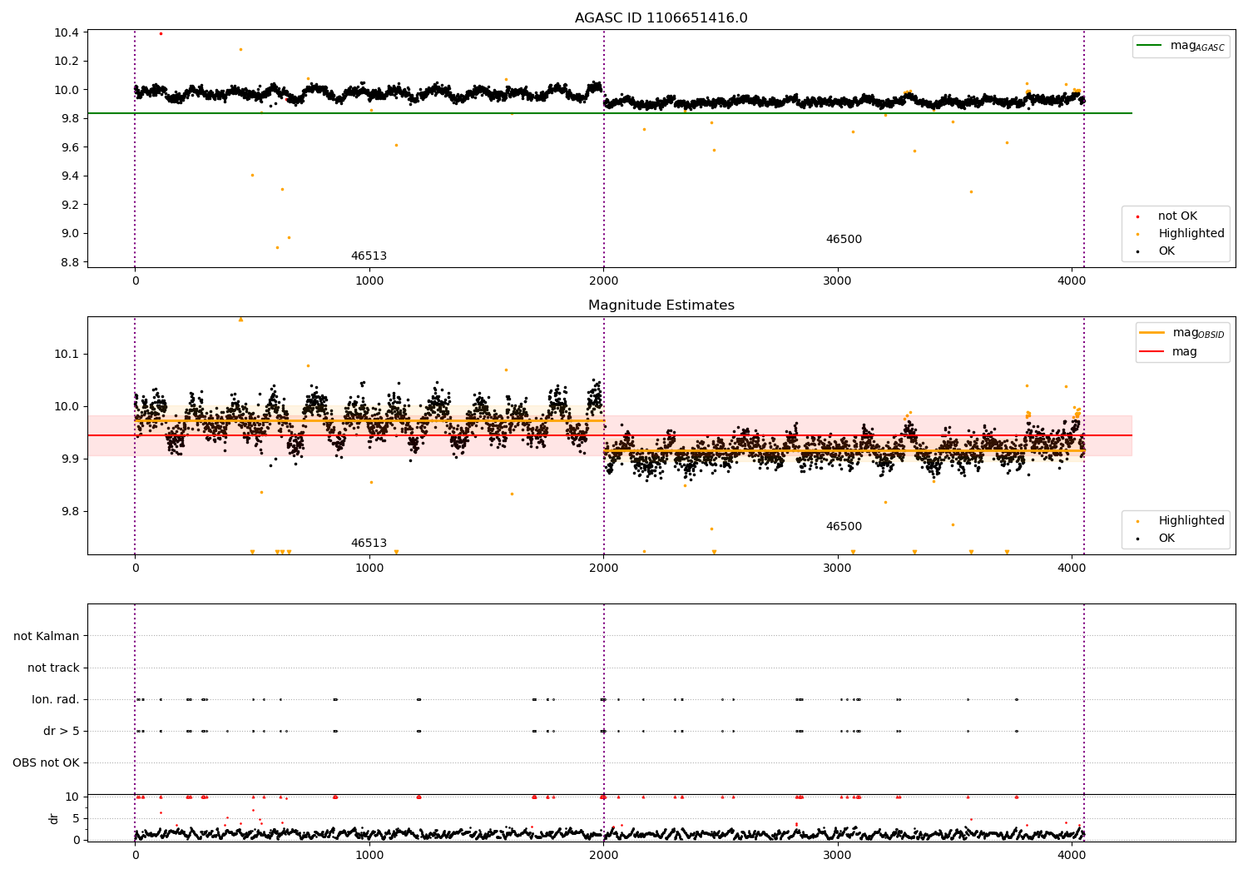The image size is (1248, 874).
Task: Click the orange mag OBSID line swatch in the legend
Action: [1152, 333]
